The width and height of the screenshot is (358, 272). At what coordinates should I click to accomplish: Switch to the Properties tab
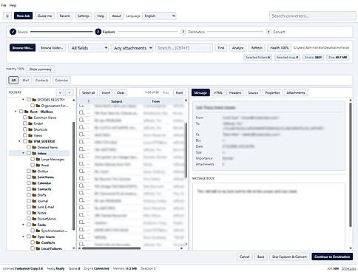point(272,92)
